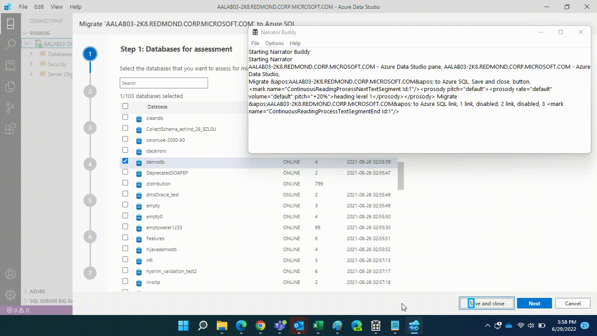Open the Search view in the sidebar
The height and width of the screenshot is (336, 597).
pos(10,44)
